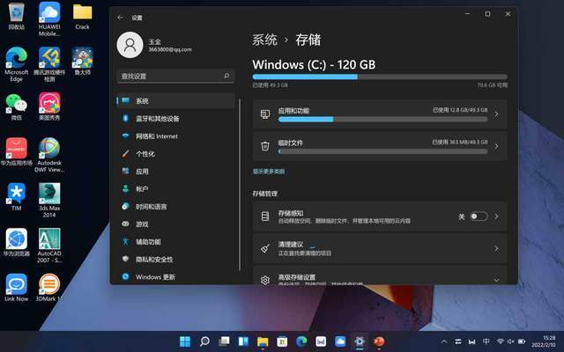Click the volume icon in system tray
Image resolution: width=564 pixels, height=352 pixels.
pos(510,341)
